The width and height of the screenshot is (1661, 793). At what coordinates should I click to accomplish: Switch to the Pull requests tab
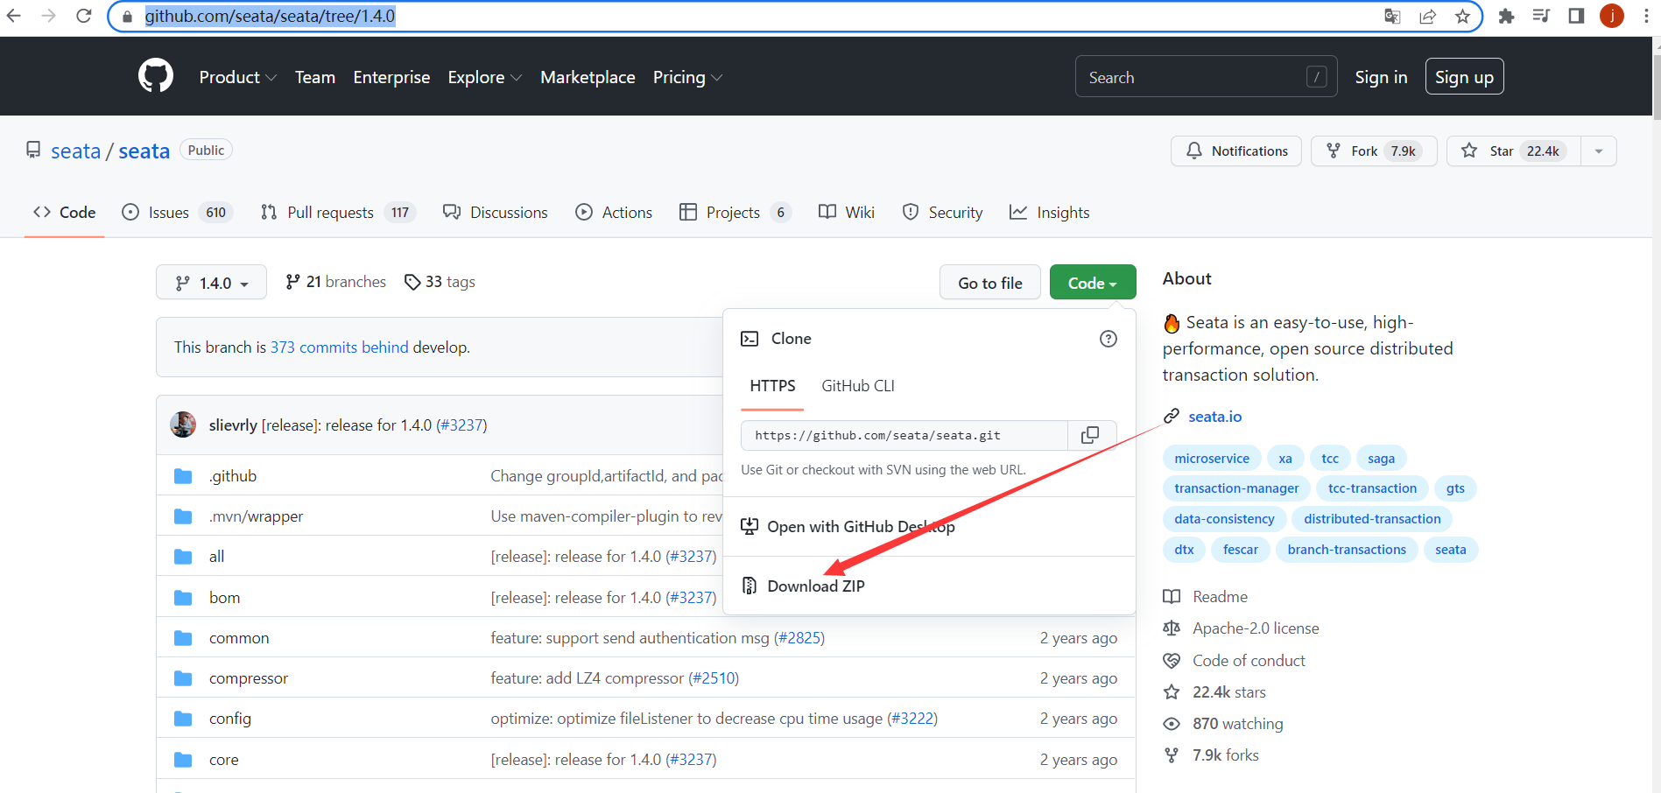[337, 212]
